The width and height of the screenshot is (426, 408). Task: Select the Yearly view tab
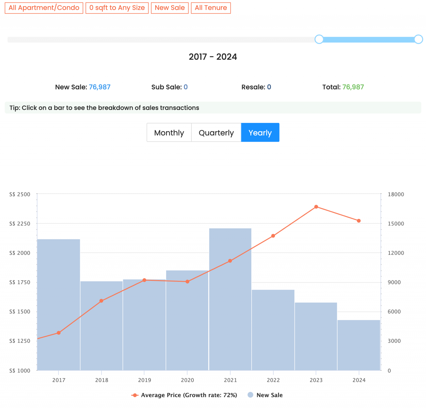260,132
